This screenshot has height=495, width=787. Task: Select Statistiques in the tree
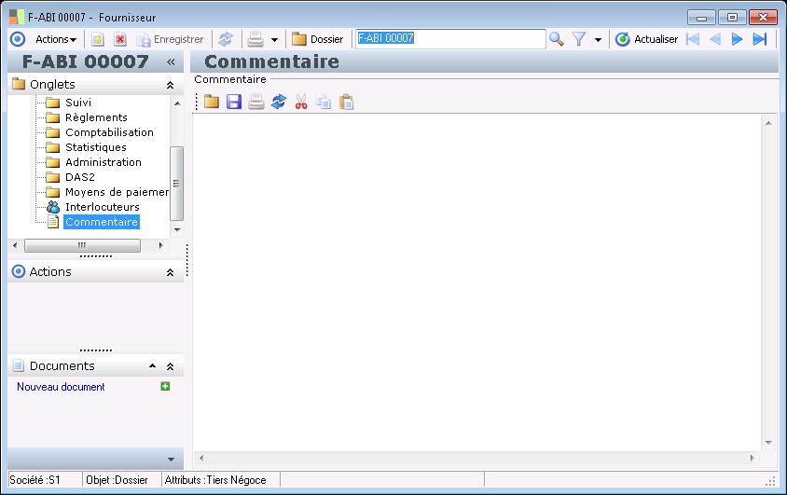coord(96,147)
